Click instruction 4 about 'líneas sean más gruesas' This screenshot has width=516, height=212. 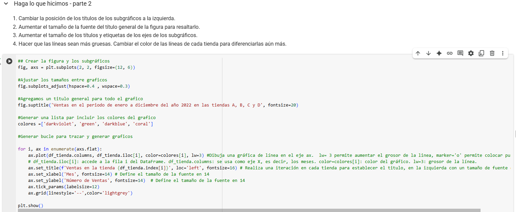(x=152, y=44)
